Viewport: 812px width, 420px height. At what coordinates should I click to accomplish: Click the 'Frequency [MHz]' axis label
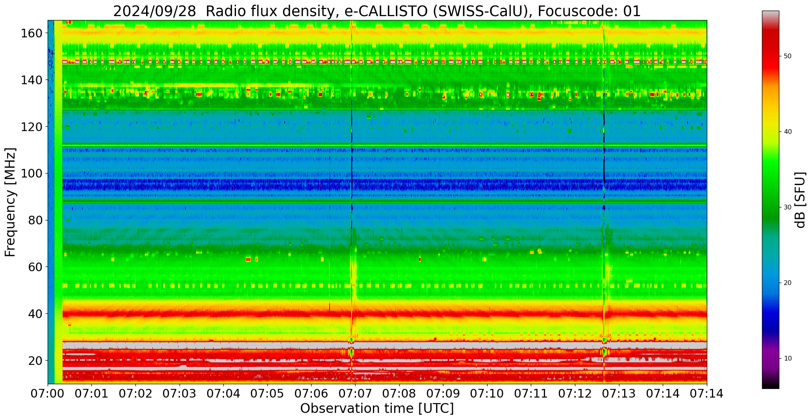point(10,202)
